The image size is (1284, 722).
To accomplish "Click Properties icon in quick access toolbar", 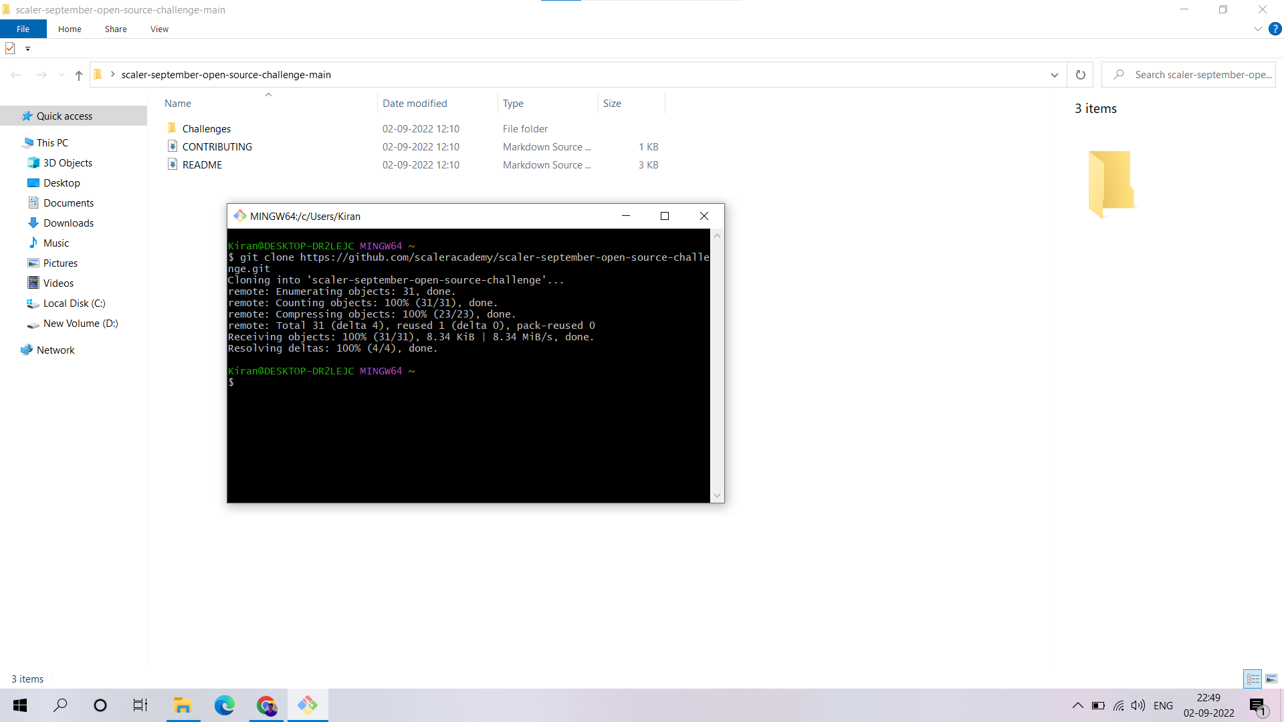I will click(x=10, y=48).
